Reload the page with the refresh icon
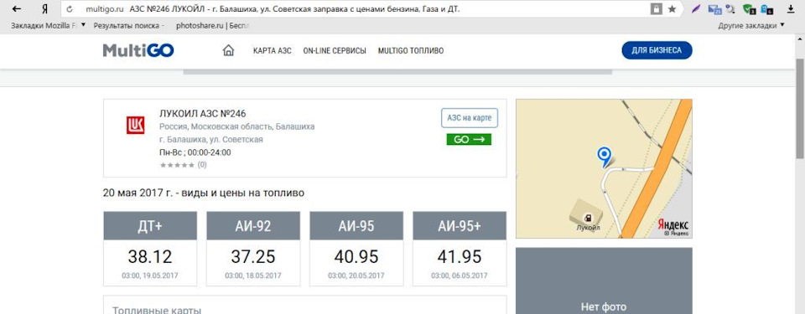This screenshot has width=805, height=314. [x=70, y=9]
